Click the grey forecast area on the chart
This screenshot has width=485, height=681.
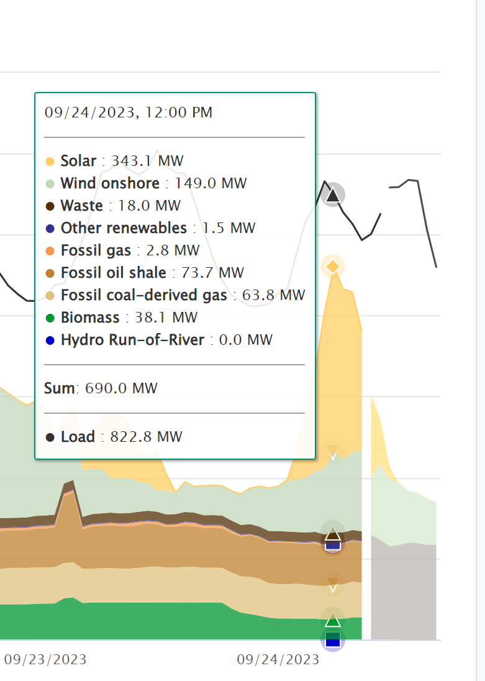407,590
